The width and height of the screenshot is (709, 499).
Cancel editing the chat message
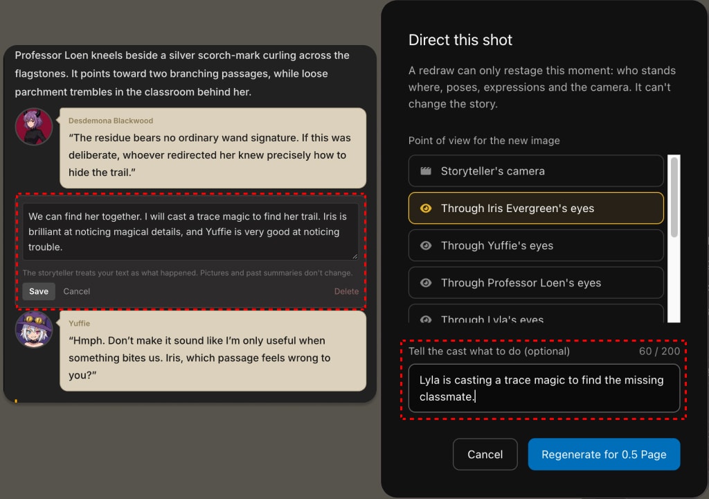tap(76, 291)
